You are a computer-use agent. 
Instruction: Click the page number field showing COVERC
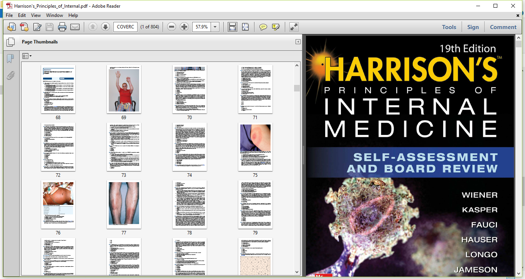pyautogui.click(x=125, y=27)
